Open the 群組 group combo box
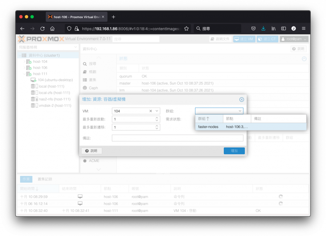This screenshot has height=237, width=326. click(x=219, y=111)
